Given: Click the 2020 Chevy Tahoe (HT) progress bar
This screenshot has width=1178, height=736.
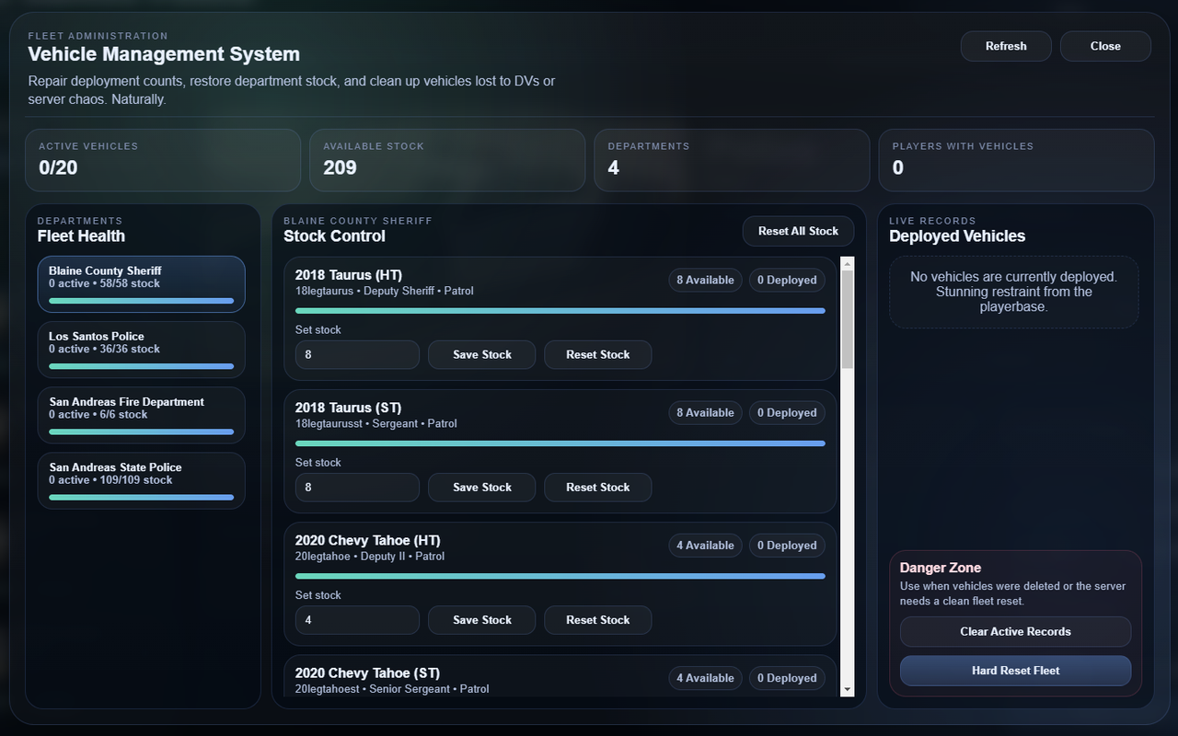Looking at the screenshot, I should (560, 576).
